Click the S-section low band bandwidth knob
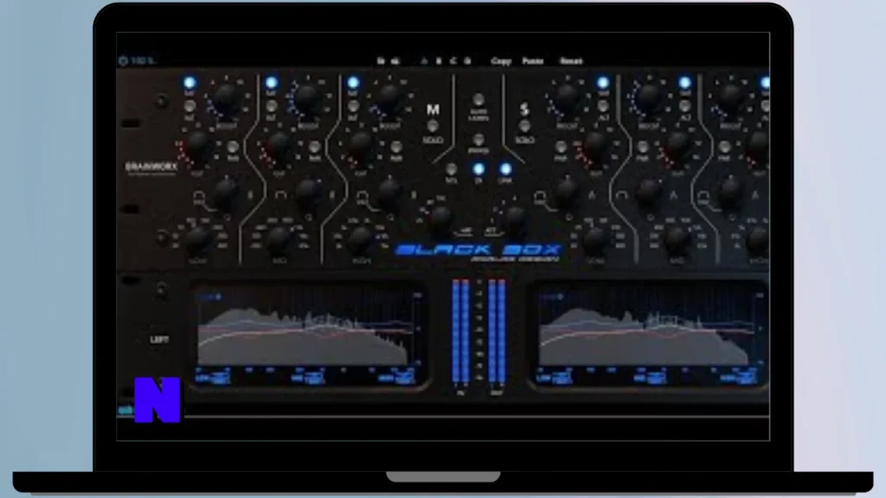This screenshot has width=886, height=498. click(x=566, y=193)
